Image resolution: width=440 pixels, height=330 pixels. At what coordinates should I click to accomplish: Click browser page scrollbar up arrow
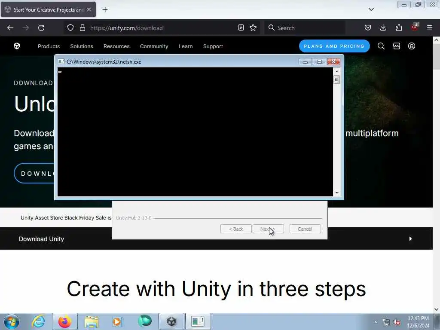pyautogui.click(x=436, y=40)
